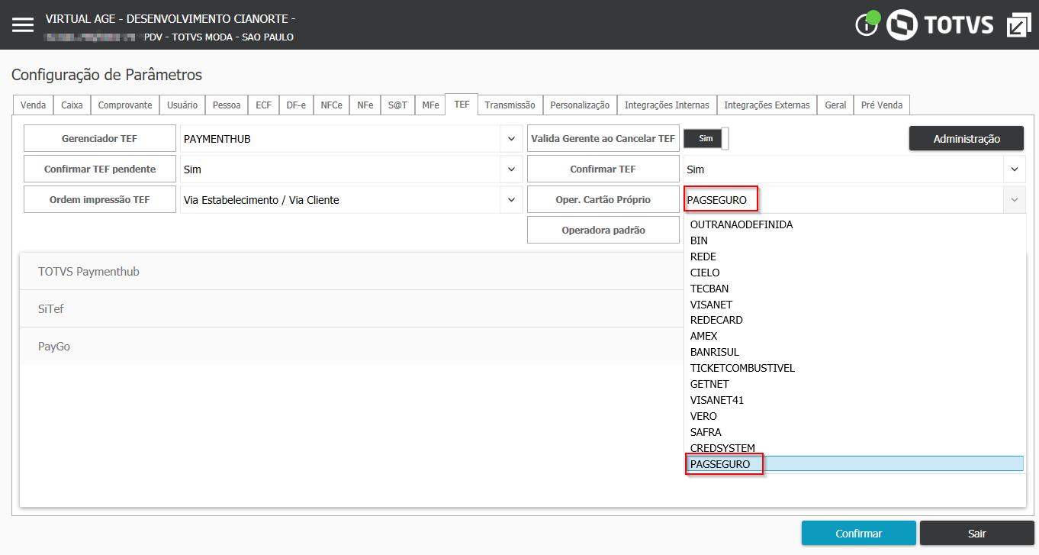The image size is (1039, 555).
Task: Switch to the Caixa tab
Action: (x=72, y=105)
